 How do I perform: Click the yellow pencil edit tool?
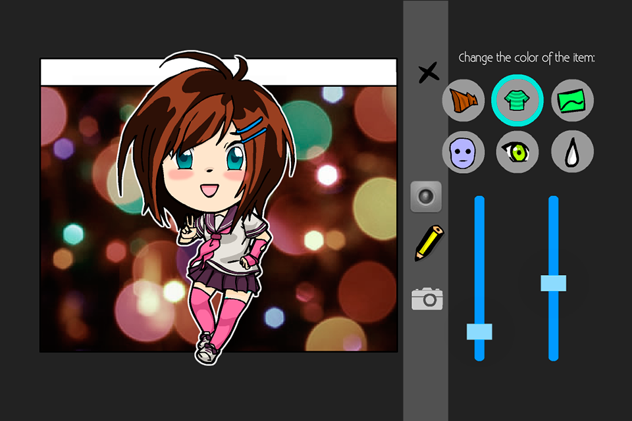(429, 243)
